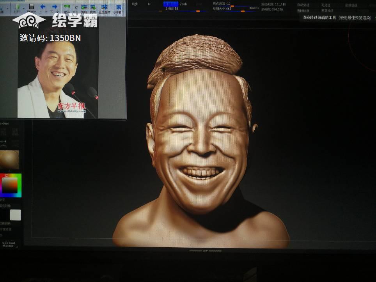376x282 pixels.
Task: Open the brown material sphere thumbnail
Action: [9, 160]
